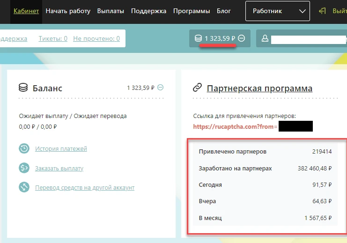Image resolution: width=347 pixels, height=243 pixels.
Task: Click the Тикеты: 0 link
Action: (x=53, y=38)
